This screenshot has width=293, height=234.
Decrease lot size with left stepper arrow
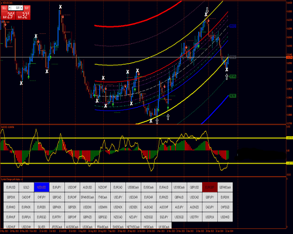pos(10,8)
